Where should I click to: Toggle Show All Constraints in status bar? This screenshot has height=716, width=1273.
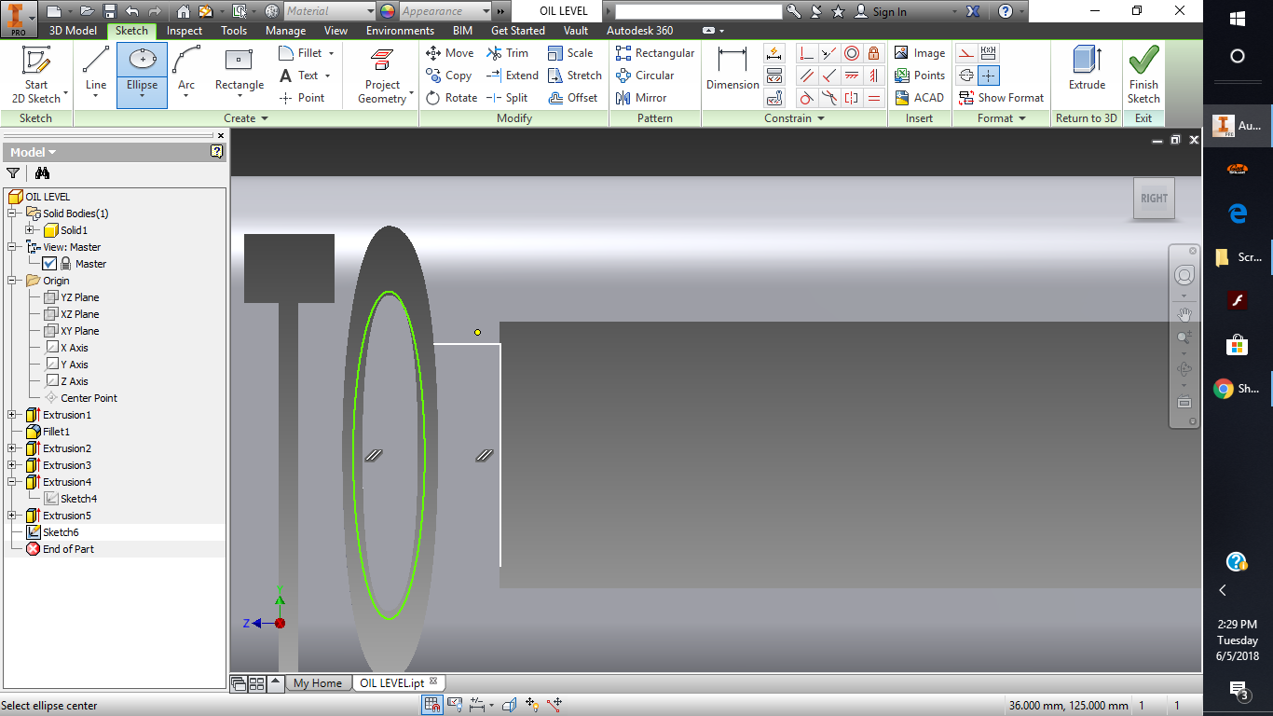pyautogui.click(x=455, y=705)
